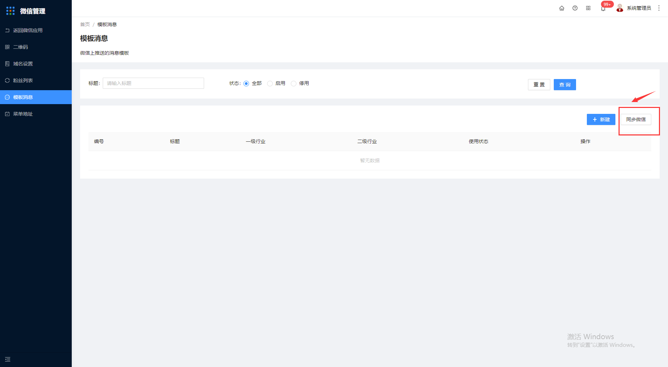The image size is (668, 367).
Task: Follow the 首页 breadcrumb link
Action: pos(85,24)
